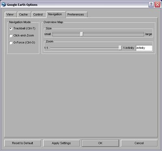Click the 'small' label of Size slider
This screenshot has height=151, width=162.
pos(47,34)
